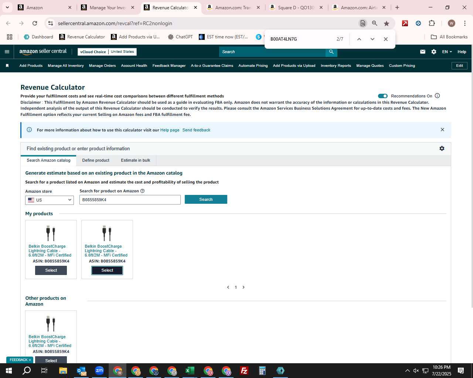Select the second Belkin product under My products

click(107, 270)
